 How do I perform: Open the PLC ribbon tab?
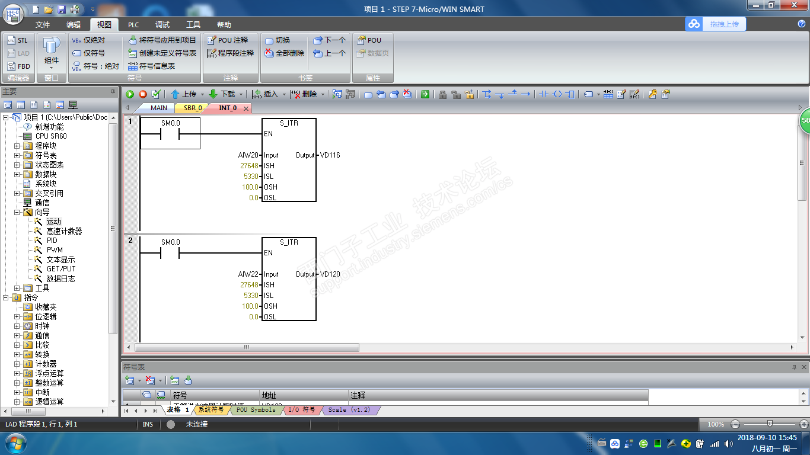pos(133,25)
